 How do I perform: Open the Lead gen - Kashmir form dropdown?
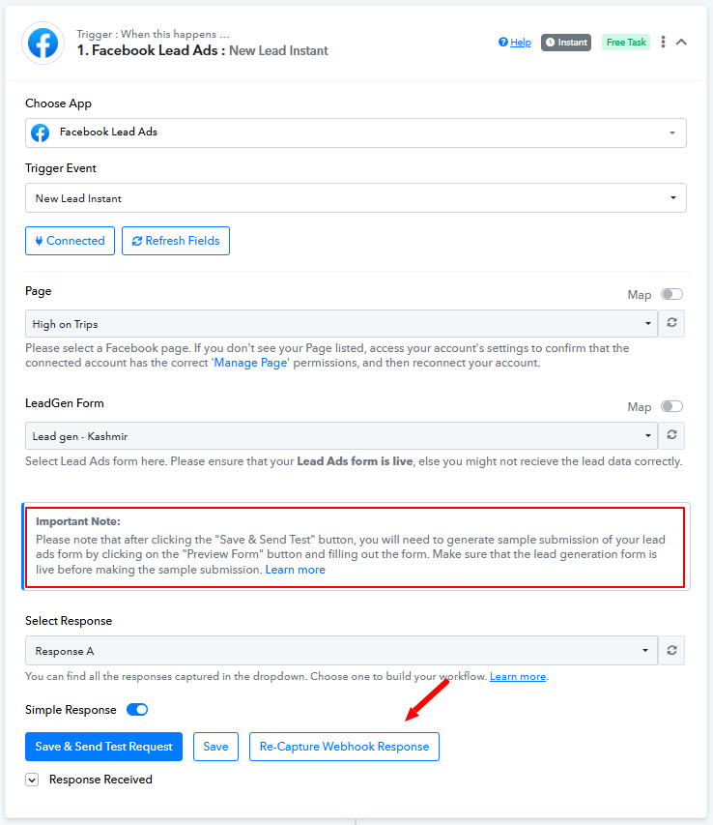[342, 435]
